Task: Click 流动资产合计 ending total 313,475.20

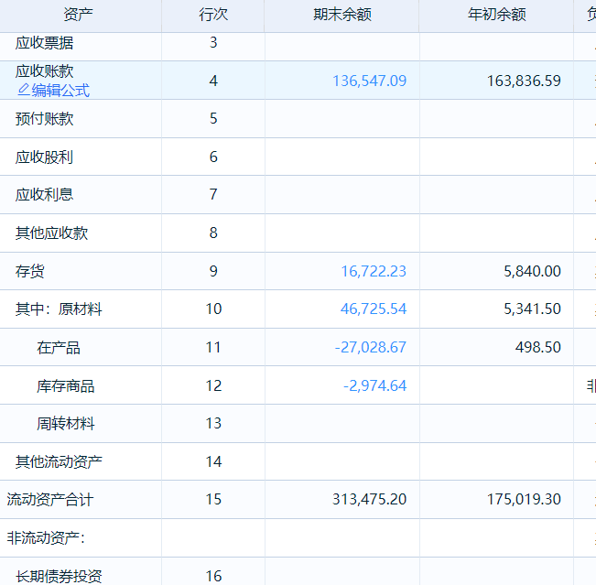Action: tap(369, 500)
